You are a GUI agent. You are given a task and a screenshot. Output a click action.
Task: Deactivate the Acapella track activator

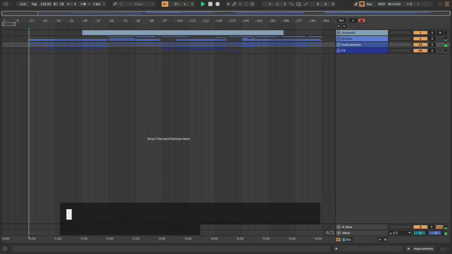pyautogui.click(x=420, y=33)
